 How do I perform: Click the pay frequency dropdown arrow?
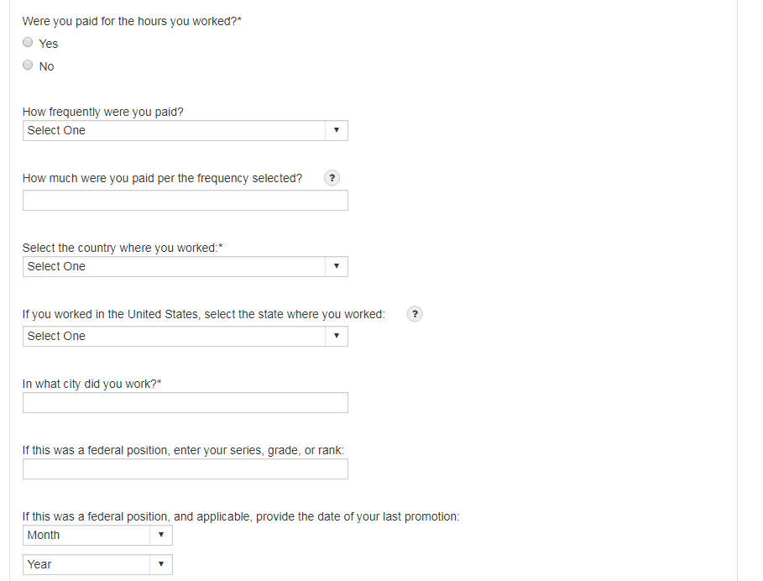tap(336, 131)
